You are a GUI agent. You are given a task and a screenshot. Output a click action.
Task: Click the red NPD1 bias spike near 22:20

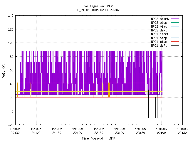(93, 81)
